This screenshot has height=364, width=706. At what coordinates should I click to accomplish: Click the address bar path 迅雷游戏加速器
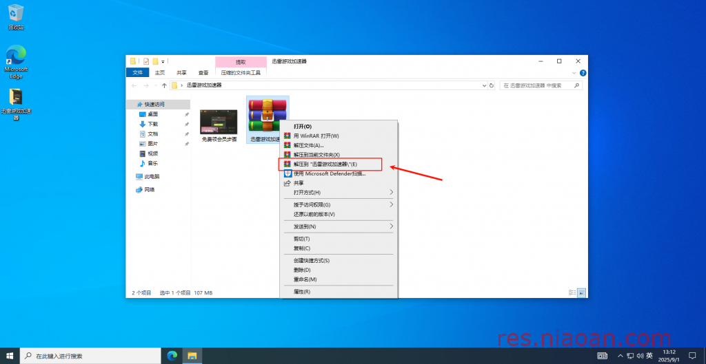click(x=204, y=85)
